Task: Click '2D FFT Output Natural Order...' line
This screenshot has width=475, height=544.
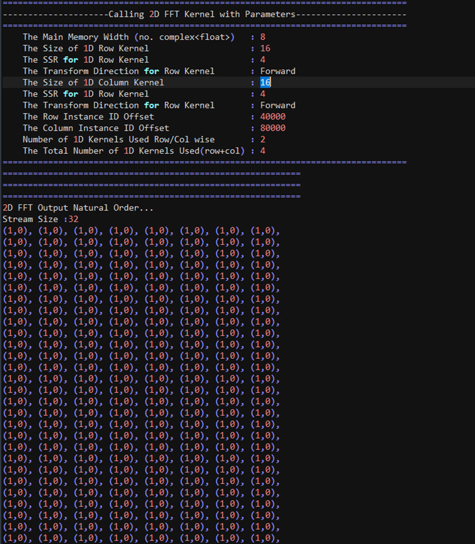Action: tap(78, 208)
